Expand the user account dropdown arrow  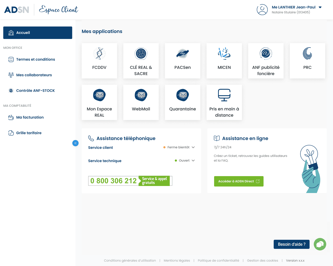point(320,7)
